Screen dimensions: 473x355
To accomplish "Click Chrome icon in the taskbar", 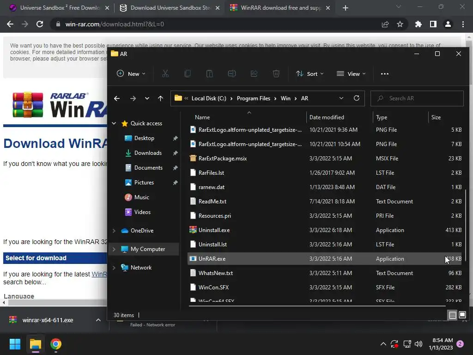I will click(x=56, y=344).
